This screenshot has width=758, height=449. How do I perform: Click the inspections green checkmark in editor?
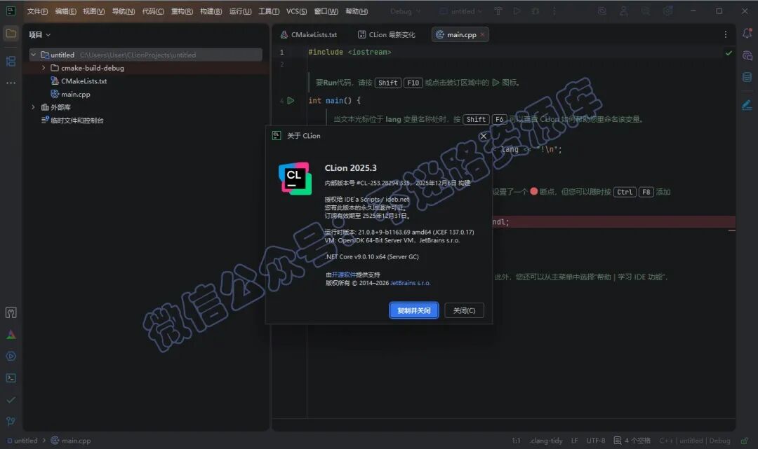click(x=729, y=53)
